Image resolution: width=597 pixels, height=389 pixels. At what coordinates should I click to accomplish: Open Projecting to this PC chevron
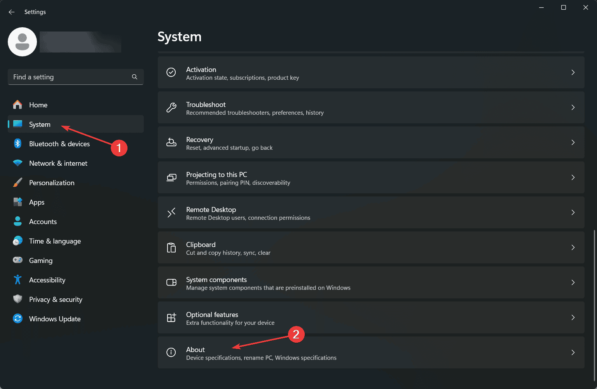point(573,177)
